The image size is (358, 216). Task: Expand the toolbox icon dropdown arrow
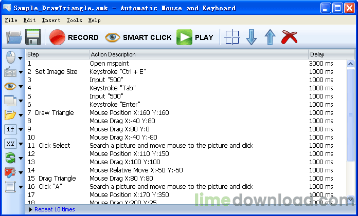pyautogui.click(x=21, y=173)
